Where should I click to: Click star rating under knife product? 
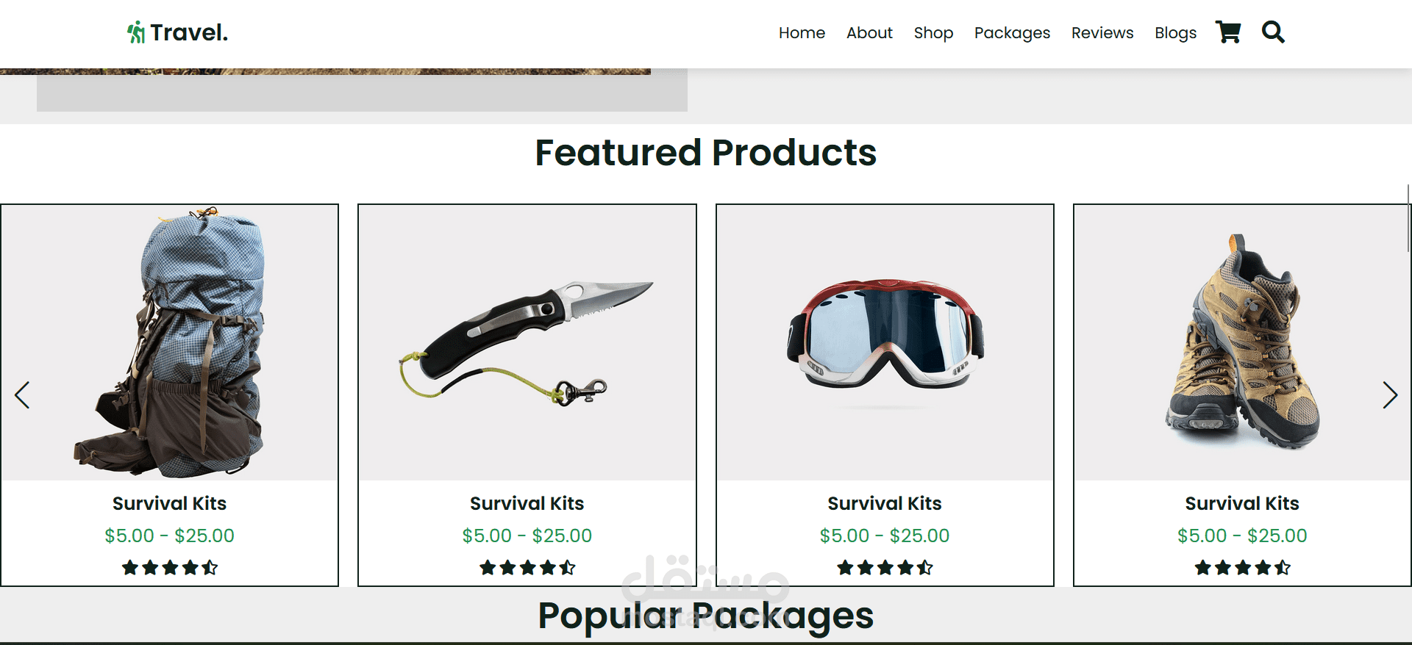pyautogui.click(x=527, y=567)
